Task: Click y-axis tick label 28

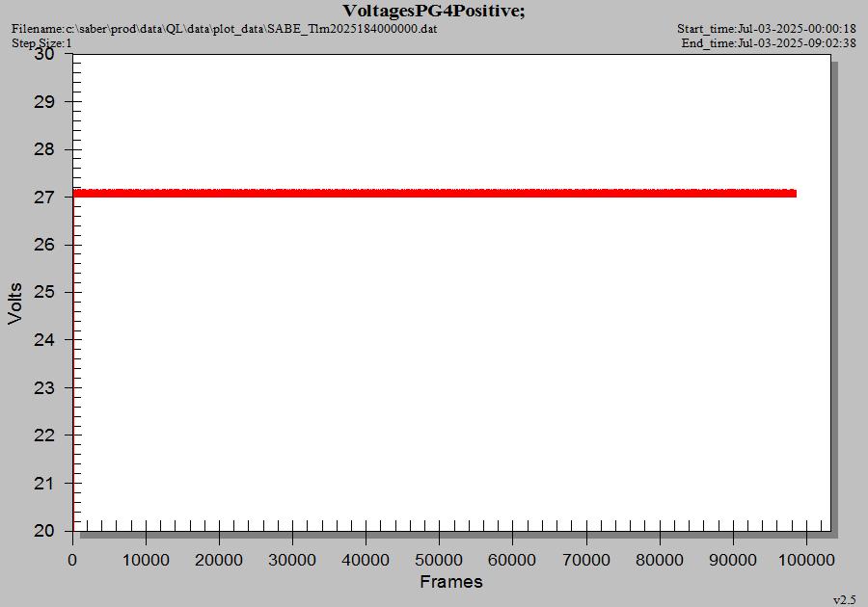Action: [x=44, y=149]
